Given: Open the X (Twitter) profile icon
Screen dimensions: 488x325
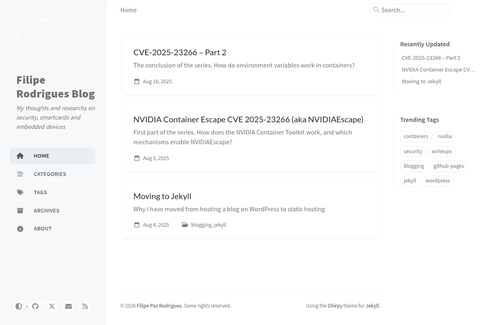Looking at the screenshot, I should [x=52, y=306].
